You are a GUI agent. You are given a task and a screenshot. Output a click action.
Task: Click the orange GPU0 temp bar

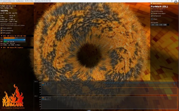(9, 38)
